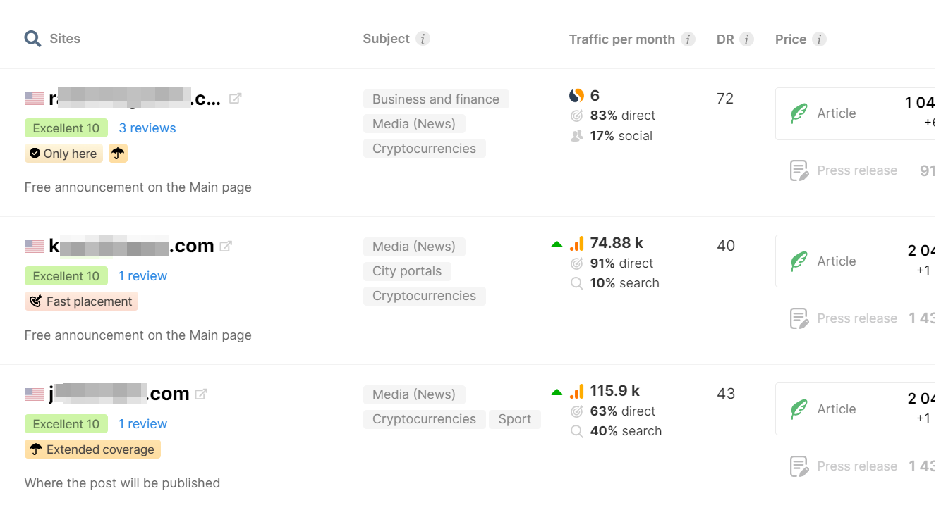
Task: Click the Extended coverage badge
Action: coord(92,449)
